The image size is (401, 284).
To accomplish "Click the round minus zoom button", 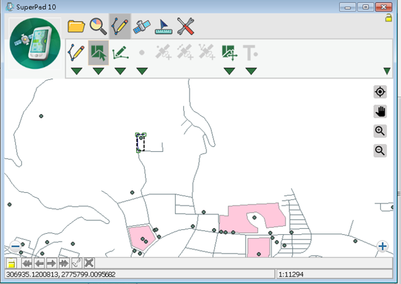I will pos(15,246).
